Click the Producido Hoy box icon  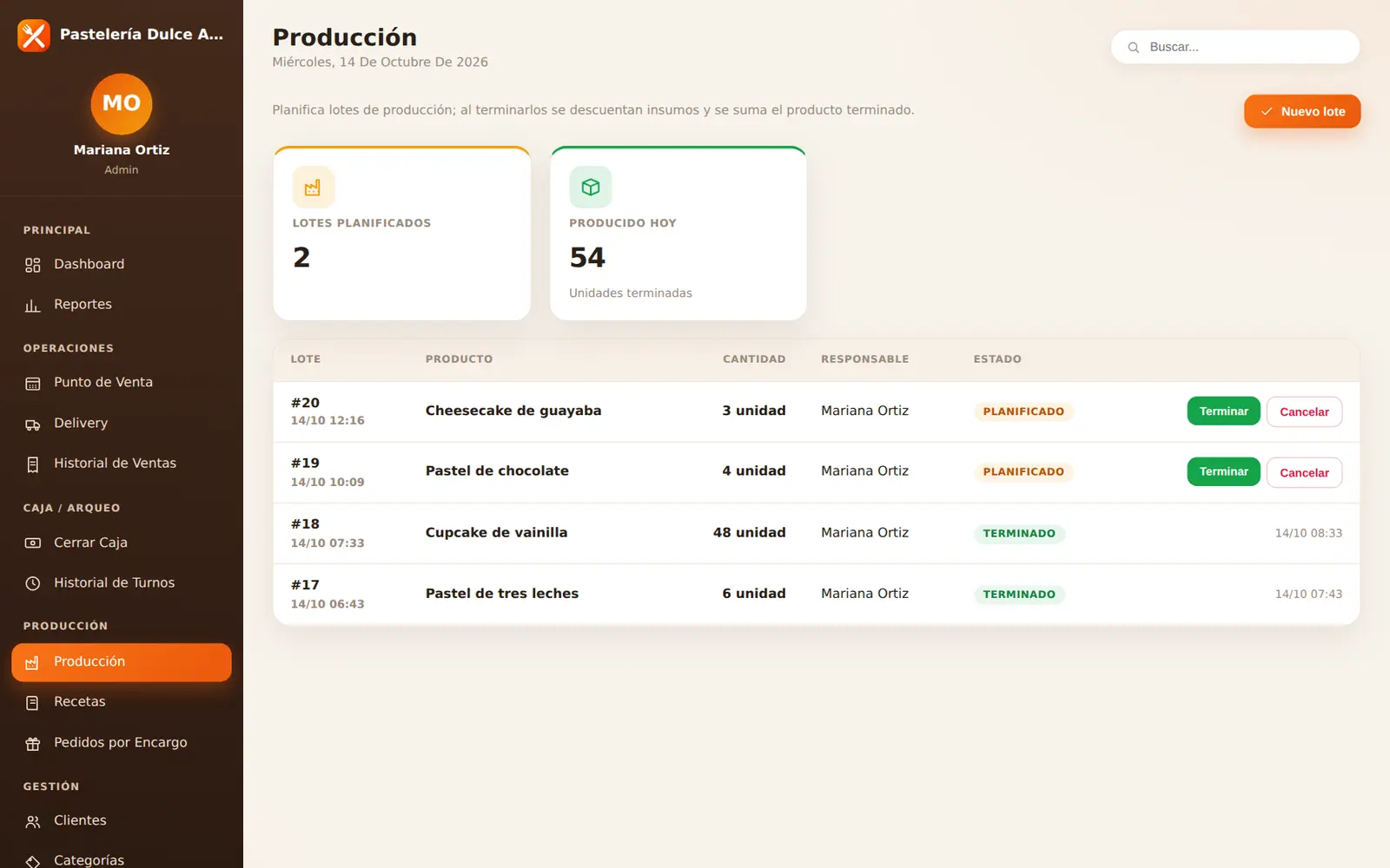pos(591,187)
